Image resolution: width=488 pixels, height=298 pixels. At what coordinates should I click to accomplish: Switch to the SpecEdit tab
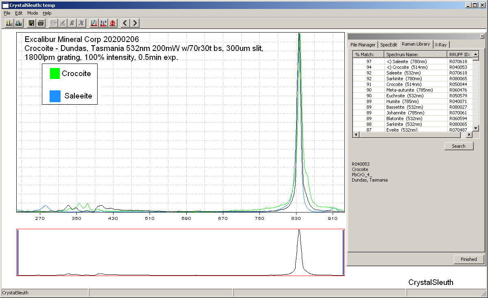tap(388, 44)
